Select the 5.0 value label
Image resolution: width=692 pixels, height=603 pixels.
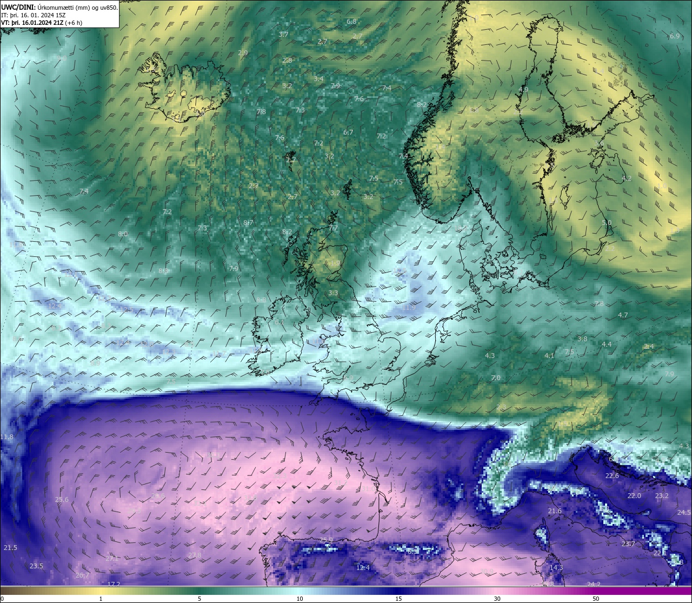pos(607,223)
